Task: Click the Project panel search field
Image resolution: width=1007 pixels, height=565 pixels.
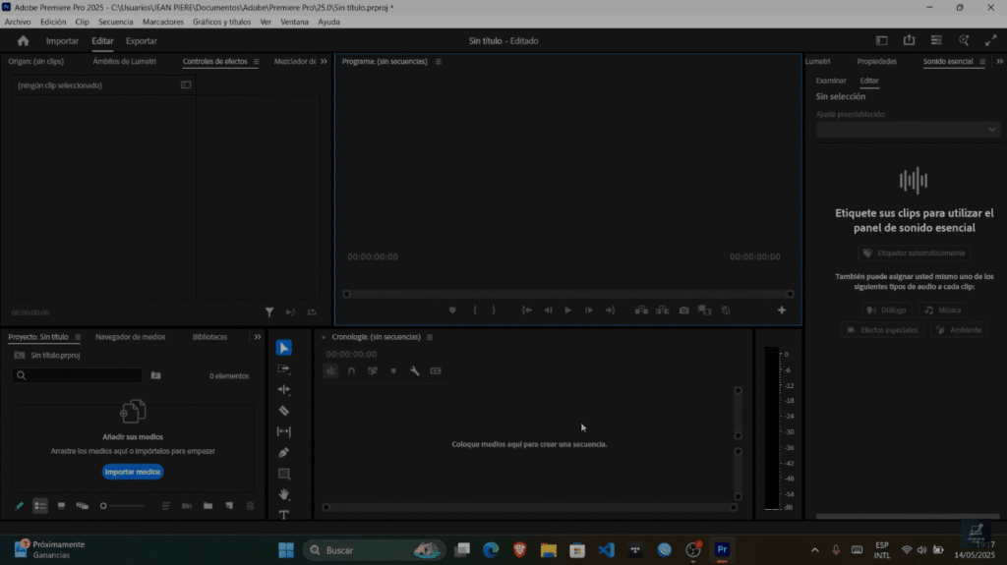Action: 77,375
